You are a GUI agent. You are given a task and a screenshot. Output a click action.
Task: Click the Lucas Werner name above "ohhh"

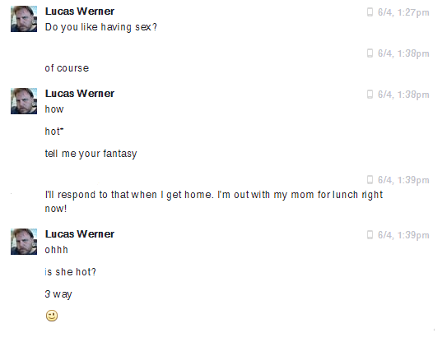click(x=80, y=234)
